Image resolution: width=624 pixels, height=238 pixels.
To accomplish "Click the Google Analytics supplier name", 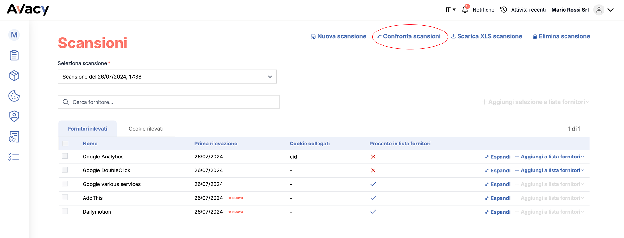I will coord(103,157).
